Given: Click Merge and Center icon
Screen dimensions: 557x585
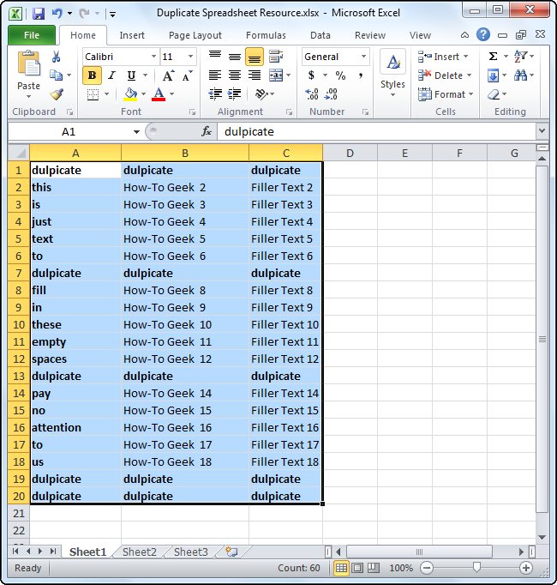Looking at the screenshot, I should pos(276,75).
